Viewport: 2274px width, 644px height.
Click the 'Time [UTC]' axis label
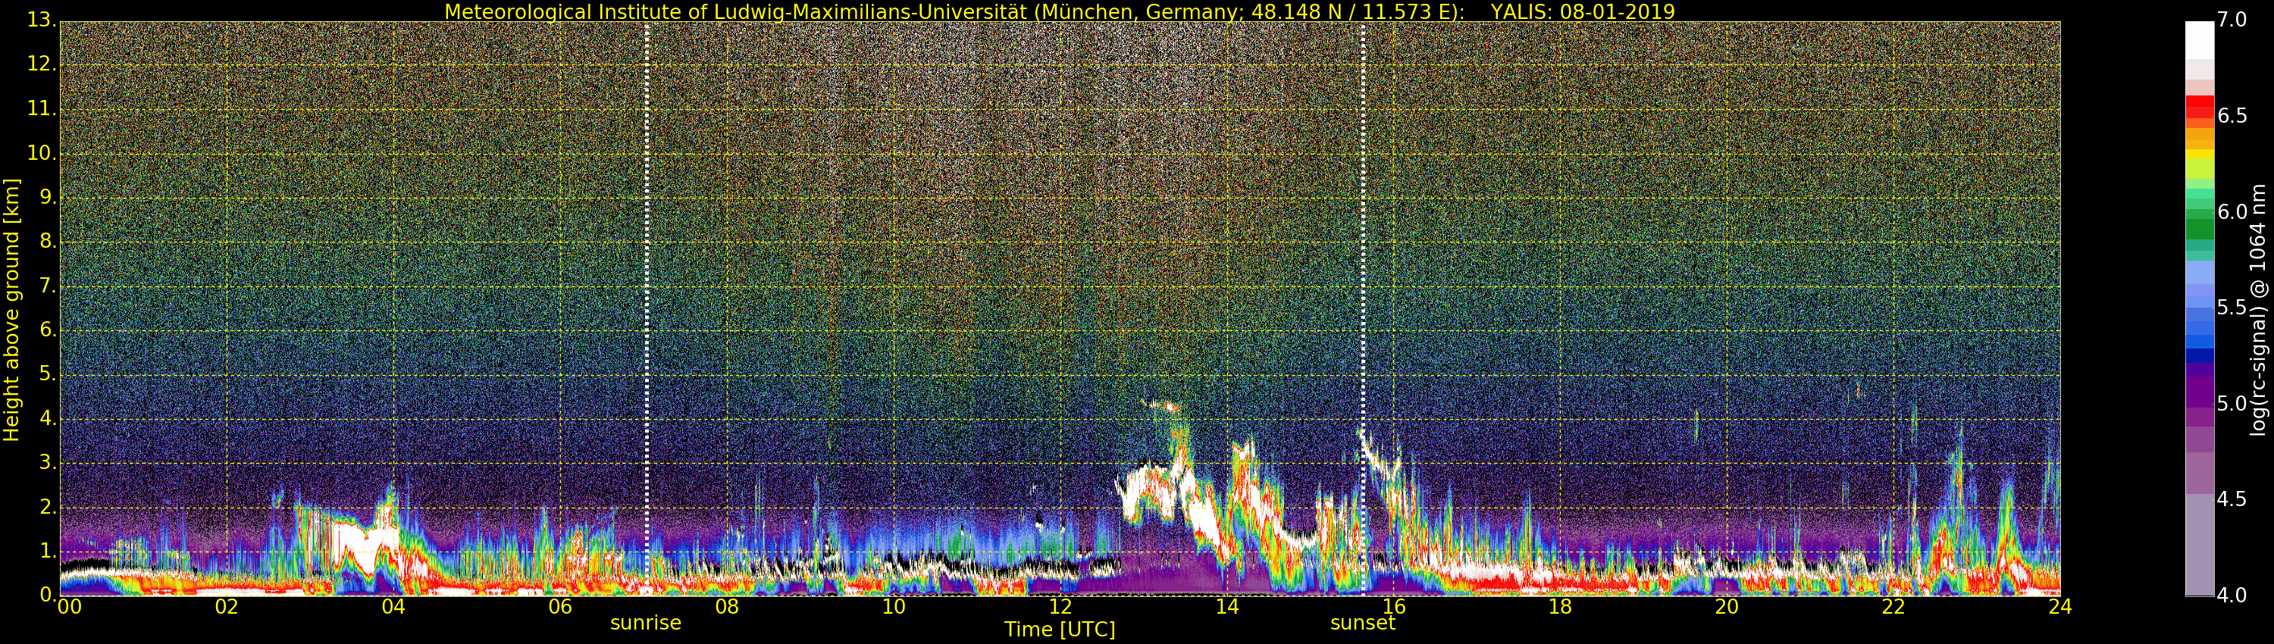click(x=1060, y=630)
